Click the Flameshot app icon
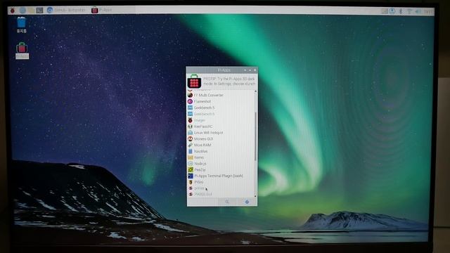This screenshot has width=450, height=253. pos(190,101)
